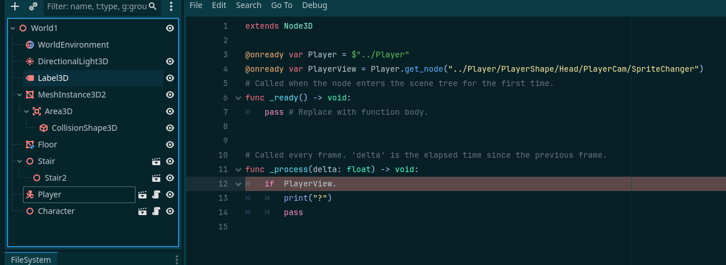Click the Stair2 open-in-editor clapperboard icon

156,178
